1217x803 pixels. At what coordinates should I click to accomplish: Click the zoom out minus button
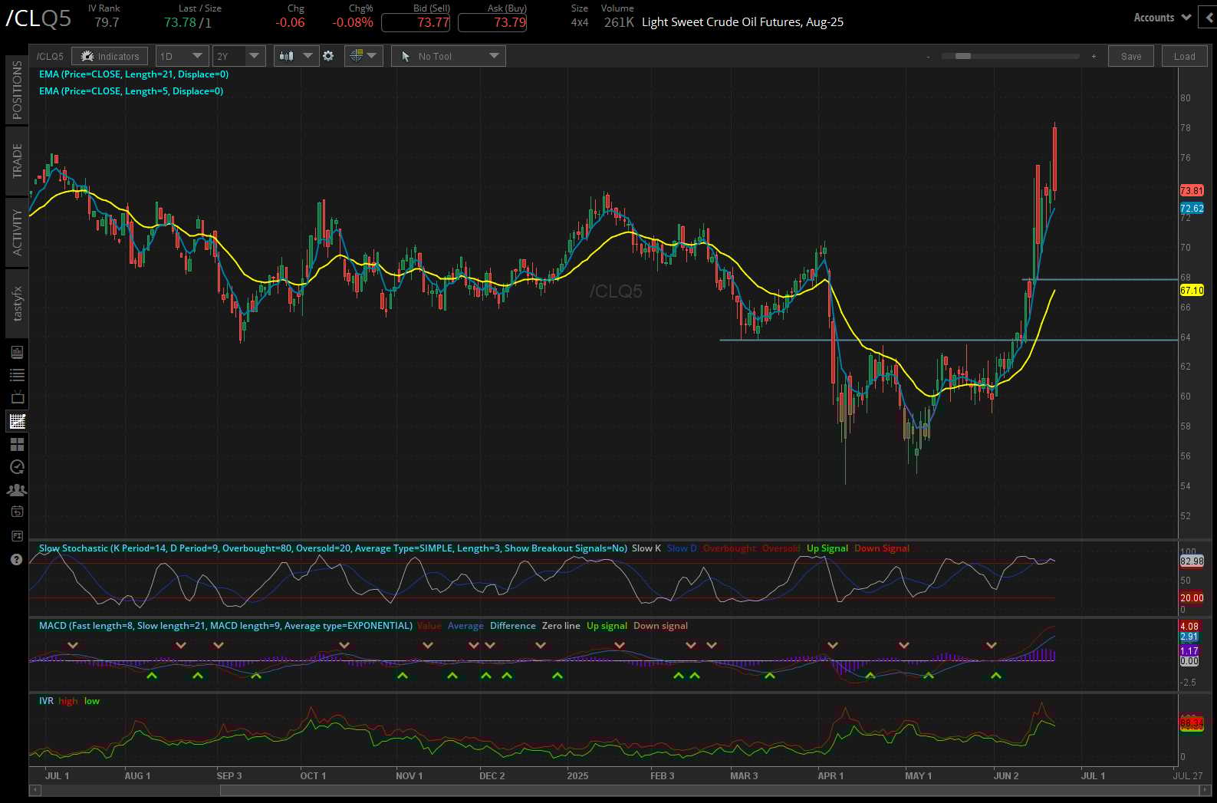click(x=928, y=56)
